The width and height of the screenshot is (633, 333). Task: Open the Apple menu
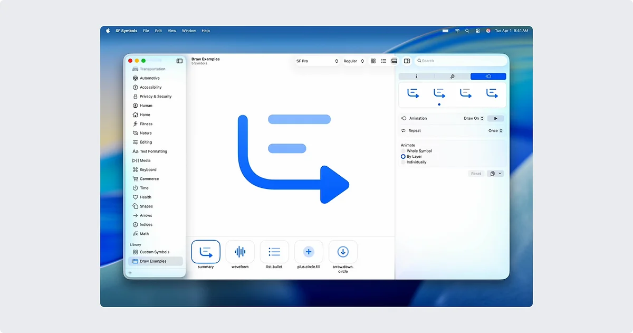coord(108,31)
